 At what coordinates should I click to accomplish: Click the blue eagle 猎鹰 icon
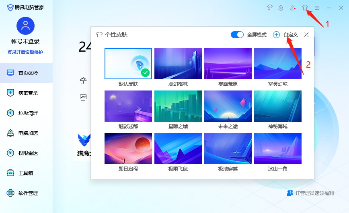84,140
